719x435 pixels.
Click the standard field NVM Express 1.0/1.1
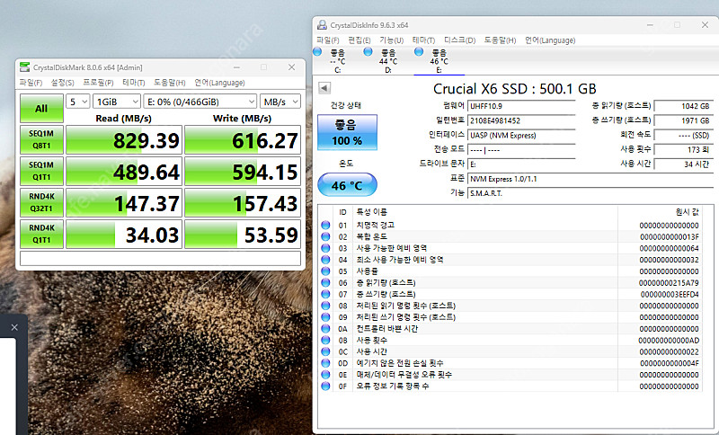(590, 179)
